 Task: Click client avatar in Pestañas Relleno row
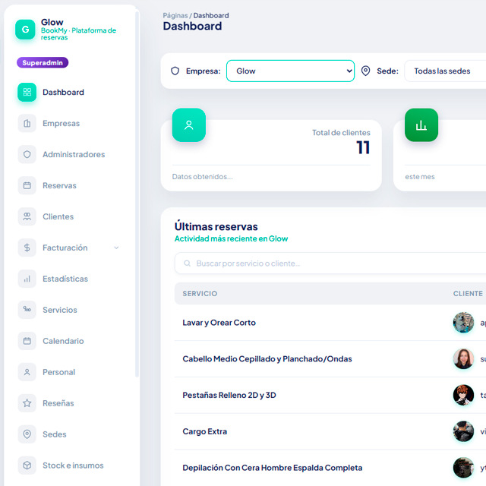click(463, 395)
